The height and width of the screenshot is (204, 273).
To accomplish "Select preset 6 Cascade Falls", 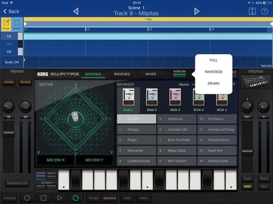I will (x=177, y=130).
